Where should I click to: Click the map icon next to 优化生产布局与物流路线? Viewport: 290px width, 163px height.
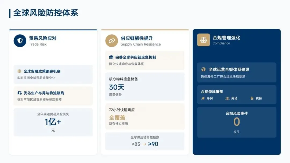[x=19, y=93]
